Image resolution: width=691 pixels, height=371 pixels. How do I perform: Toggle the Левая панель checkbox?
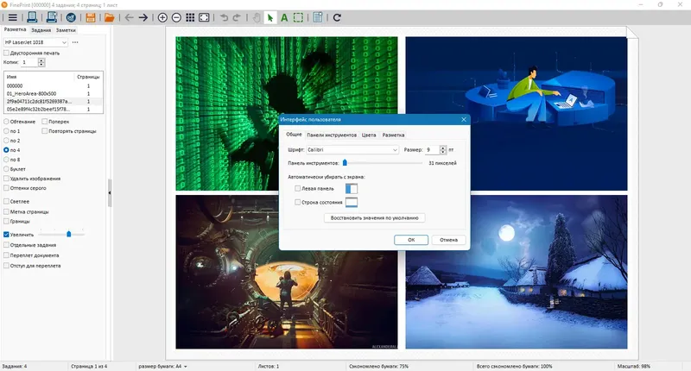point(297,188)
